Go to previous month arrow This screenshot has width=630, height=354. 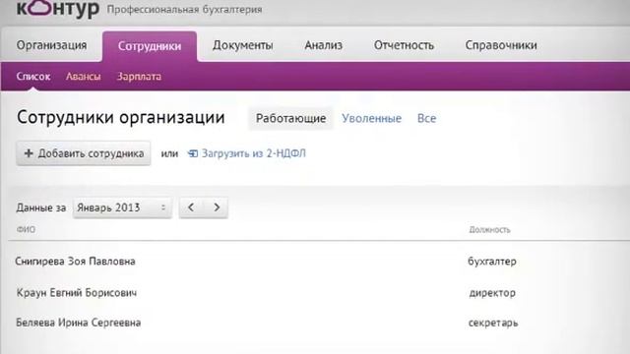(191, 207)
